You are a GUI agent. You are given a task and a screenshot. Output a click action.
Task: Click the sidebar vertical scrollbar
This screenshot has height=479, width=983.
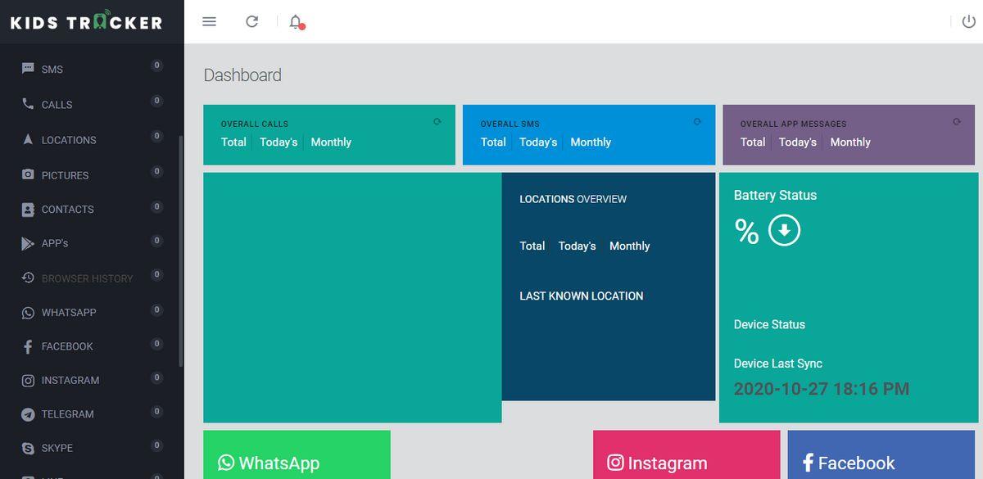pos(181,251)
